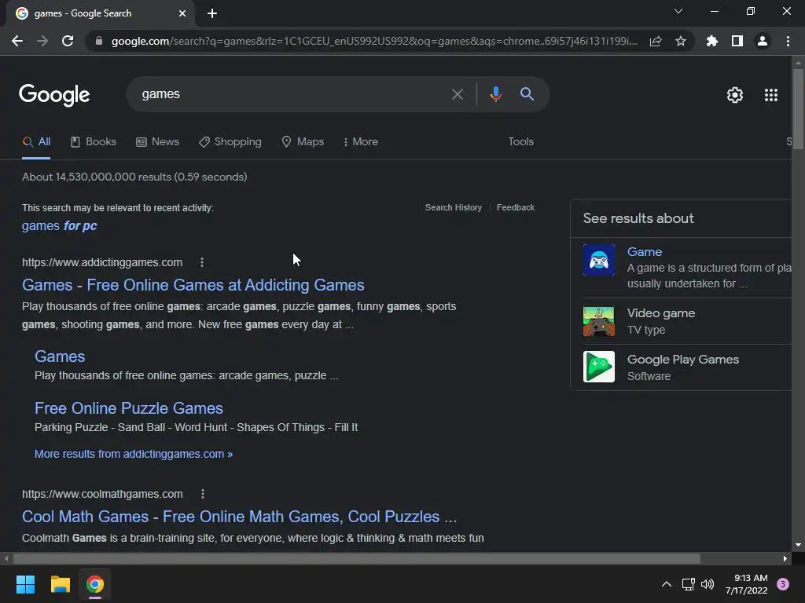Open Google apps grid
This screenshot has height=603, width=805.
tap(771, 95)
